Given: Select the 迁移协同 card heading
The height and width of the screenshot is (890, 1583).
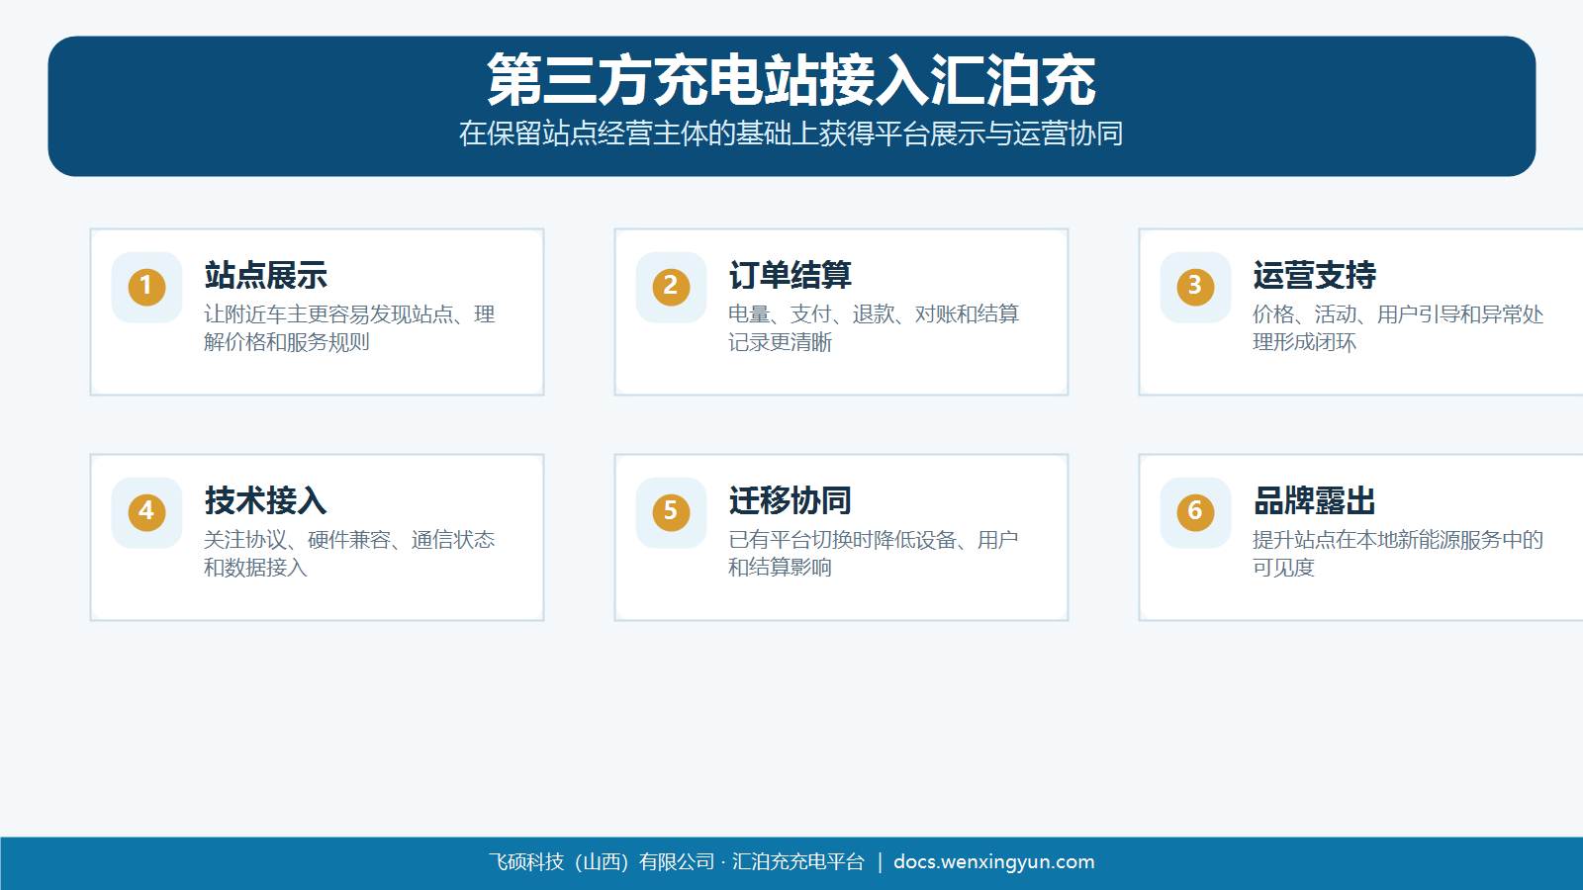Looking at the screenshot, I should [790, 500].
